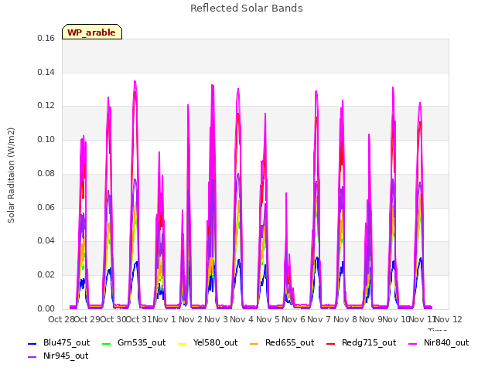This screenshot has width=495, height=371.
Task: Select the Blu475_out legend label
Action: pyautogui.click(x=67, y=342)
